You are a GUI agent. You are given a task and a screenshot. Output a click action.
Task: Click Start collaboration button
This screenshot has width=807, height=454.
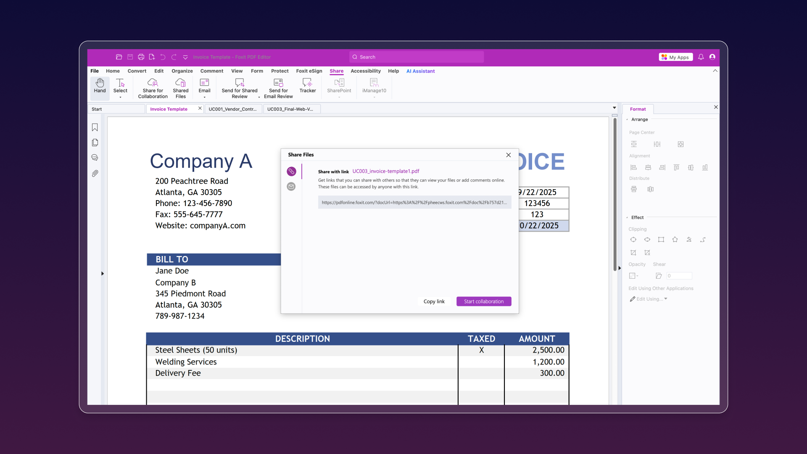coord(483,301)
